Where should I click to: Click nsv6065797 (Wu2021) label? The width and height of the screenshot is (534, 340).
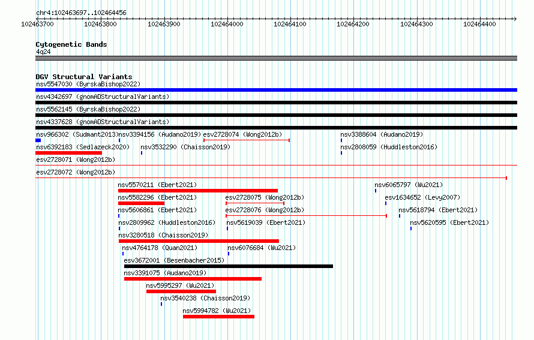(409, 185)
